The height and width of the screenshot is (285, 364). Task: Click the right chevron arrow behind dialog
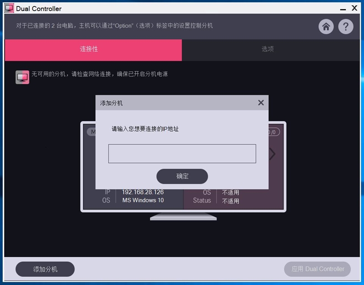272,153
